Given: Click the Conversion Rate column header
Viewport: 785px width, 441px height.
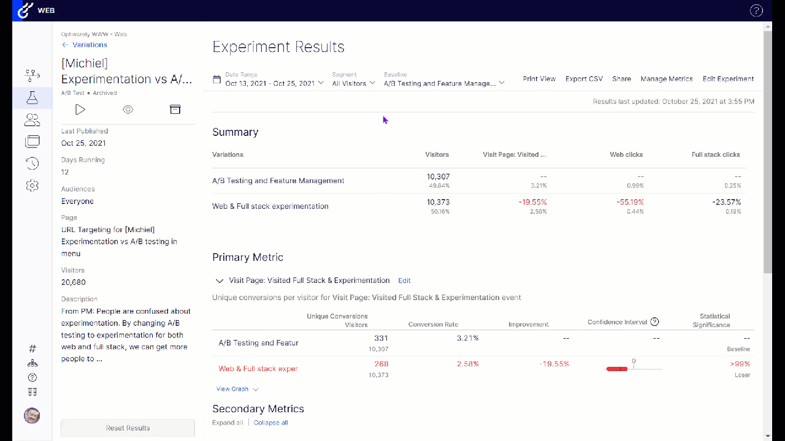Looking at the screenshot, I should [x=433, y=325].
